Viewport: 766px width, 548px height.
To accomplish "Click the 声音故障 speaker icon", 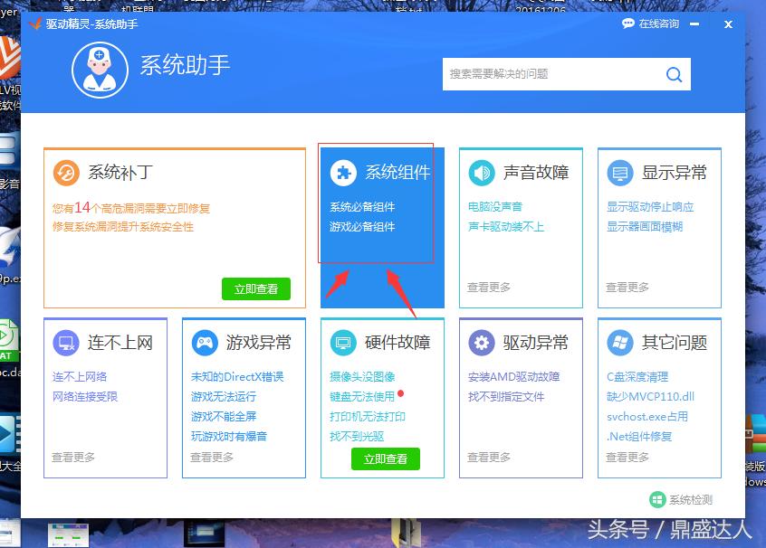I will click(x=481, y=172).
